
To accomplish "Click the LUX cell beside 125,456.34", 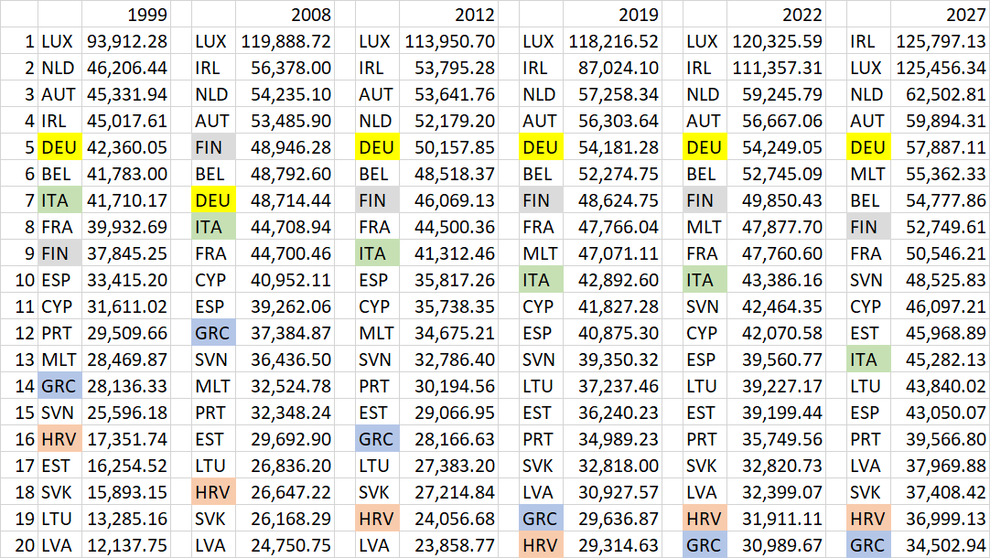I will (x=869, y=68).
